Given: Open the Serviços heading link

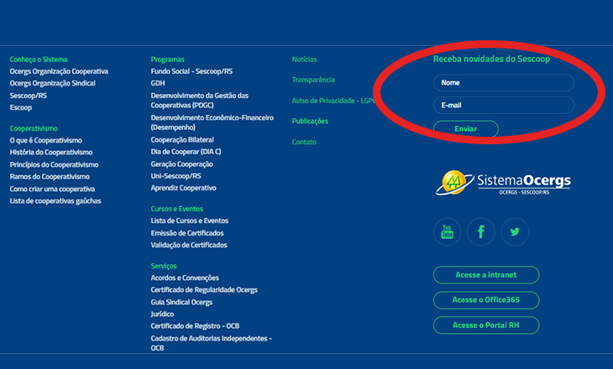Looking at the screenshot, I should (164, 266).
